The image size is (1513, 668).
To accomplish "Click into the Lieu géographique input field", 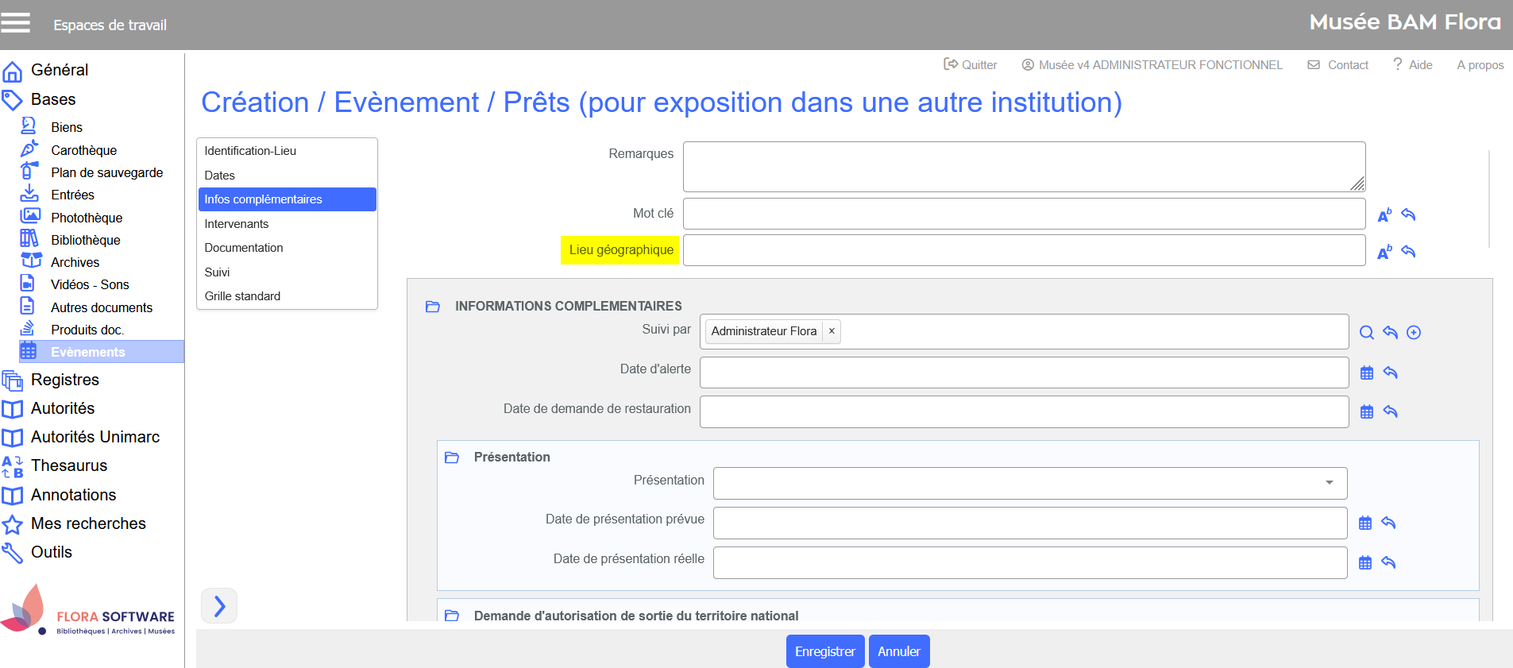I will (1024, 250).
